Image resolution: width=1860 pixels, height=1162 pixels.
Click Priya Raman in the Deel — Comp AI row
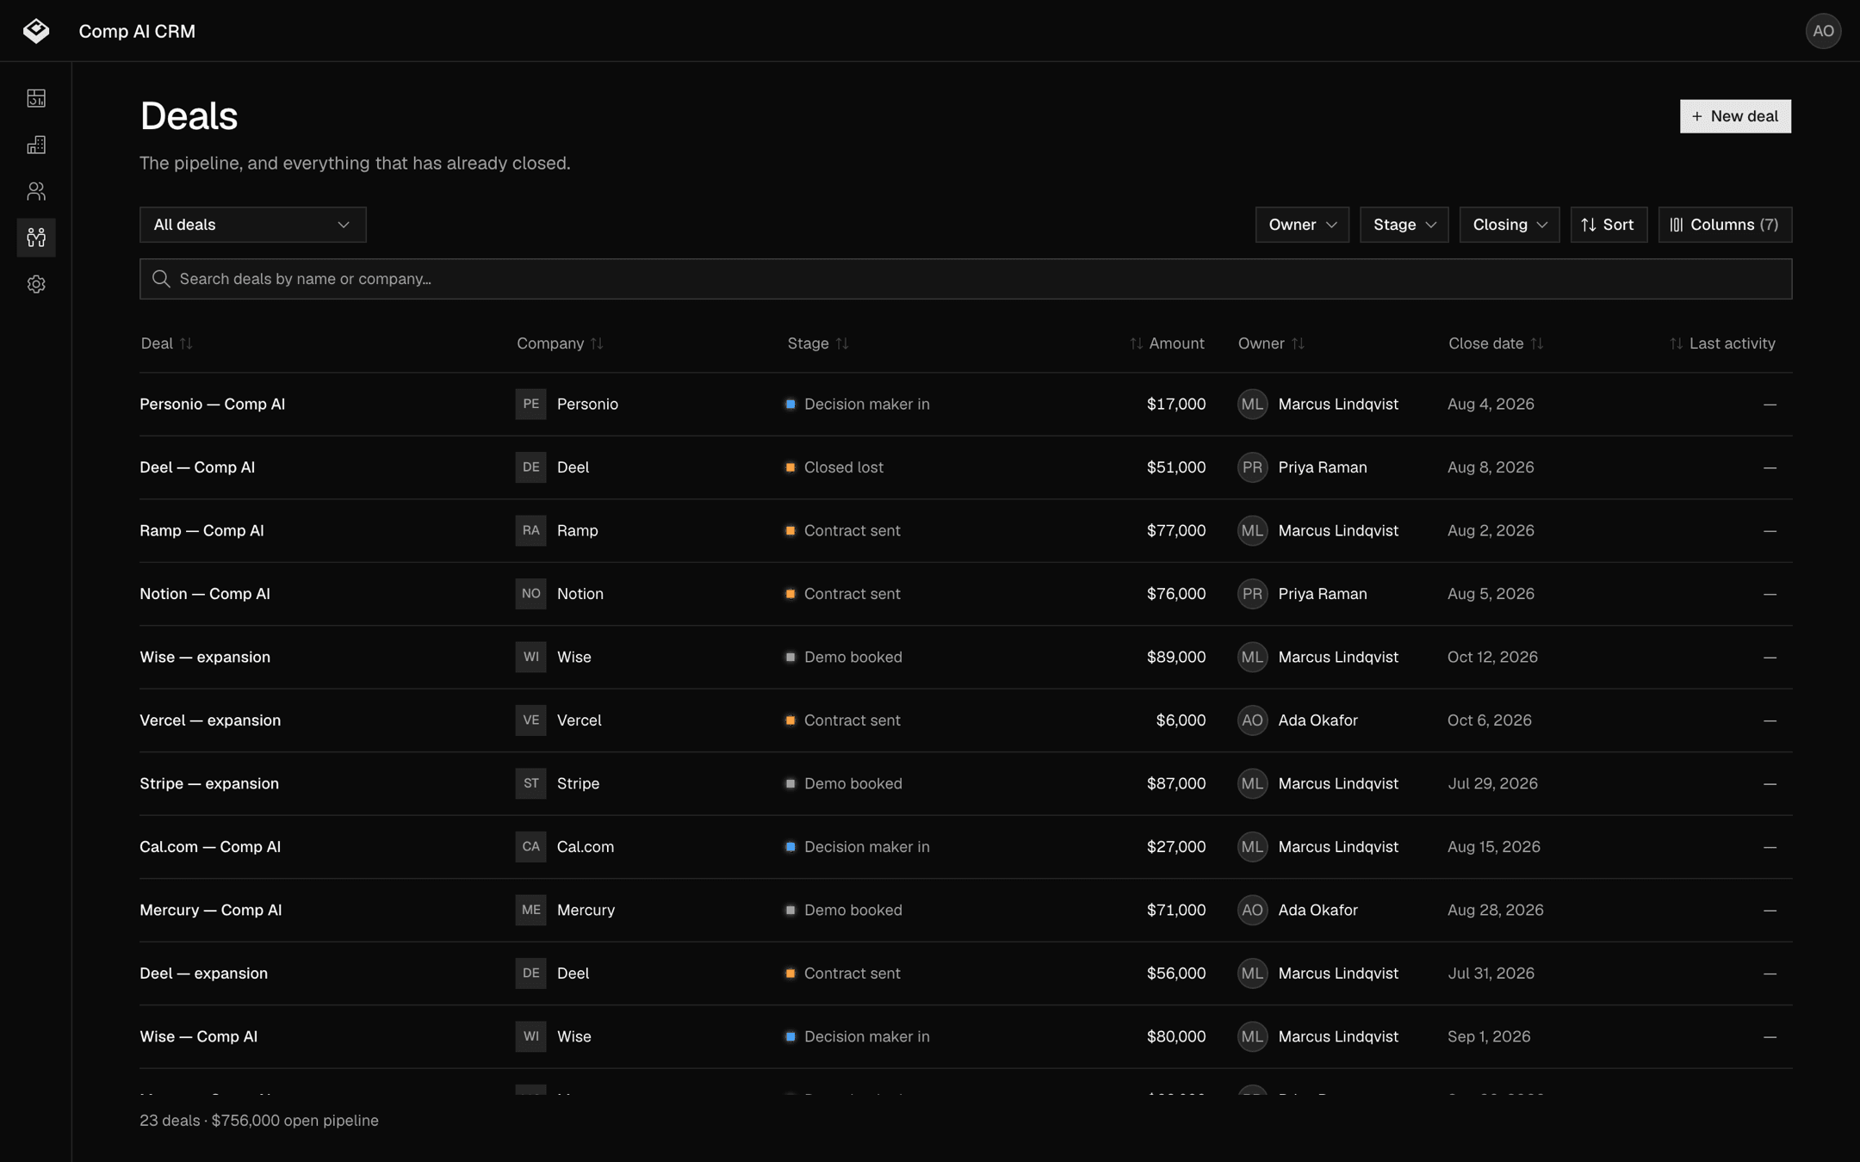click(x=1322, y=467)
